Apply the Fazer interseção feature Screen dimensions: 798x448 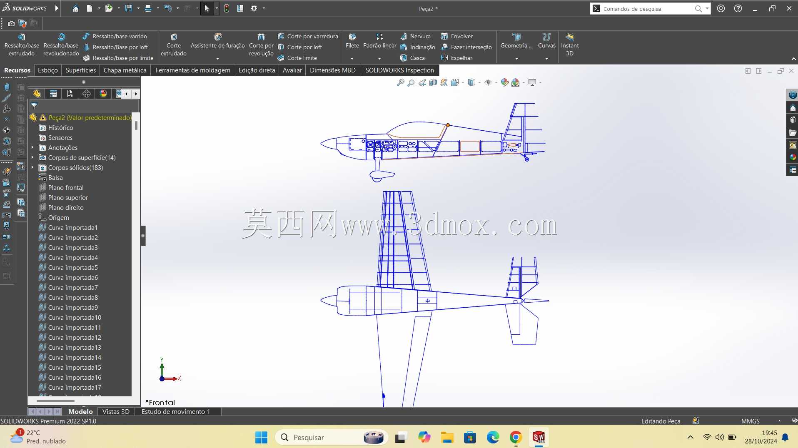(x=466, y=47)
